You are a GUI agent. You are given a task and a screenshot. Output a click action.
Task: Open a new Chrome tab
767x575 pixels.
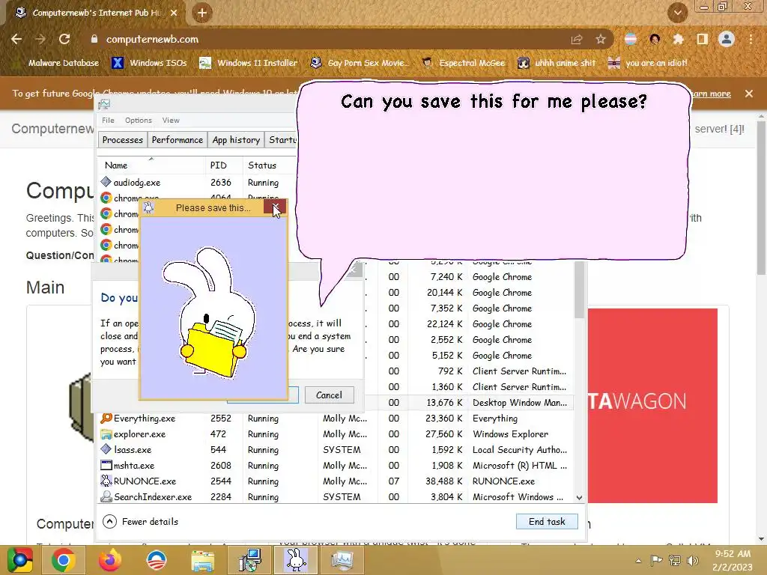(x=202, y=13)
